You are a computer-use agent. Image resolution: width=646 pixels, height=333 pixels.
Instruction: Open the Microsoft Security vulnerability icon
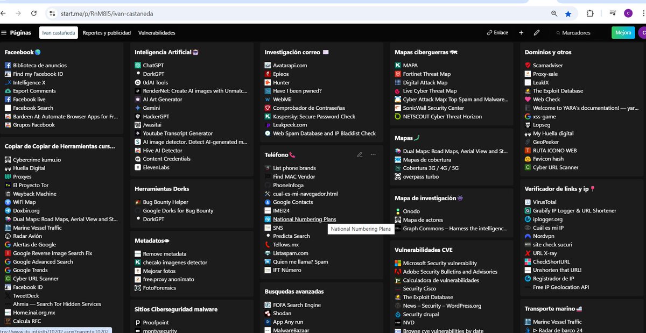[398, 264]
